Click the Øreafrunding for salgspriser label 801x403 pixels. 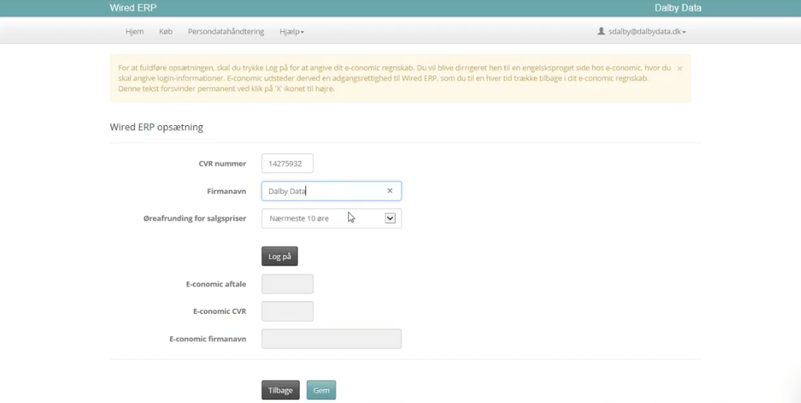[195, 219]
